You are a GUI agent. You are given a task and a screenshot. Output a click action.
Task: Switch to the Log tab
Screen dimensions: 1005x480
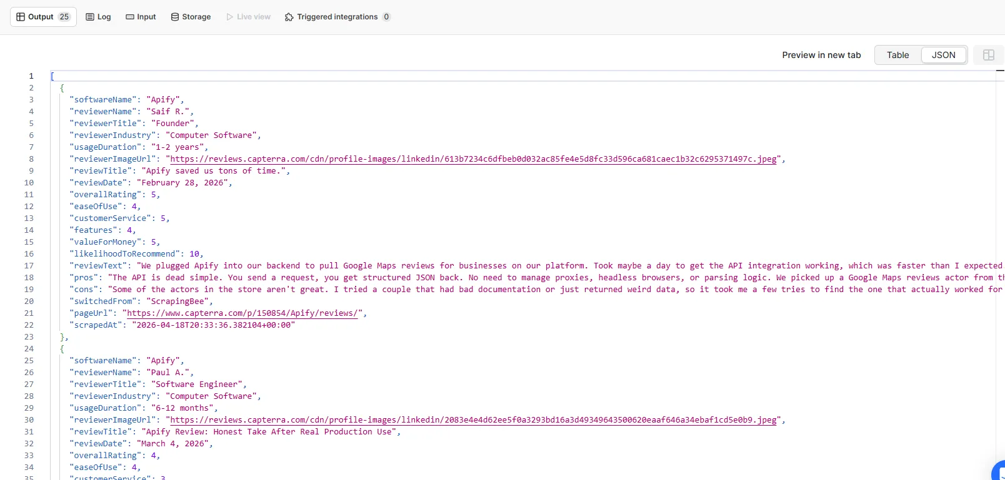pyautogui.click(x=98, y=17)
